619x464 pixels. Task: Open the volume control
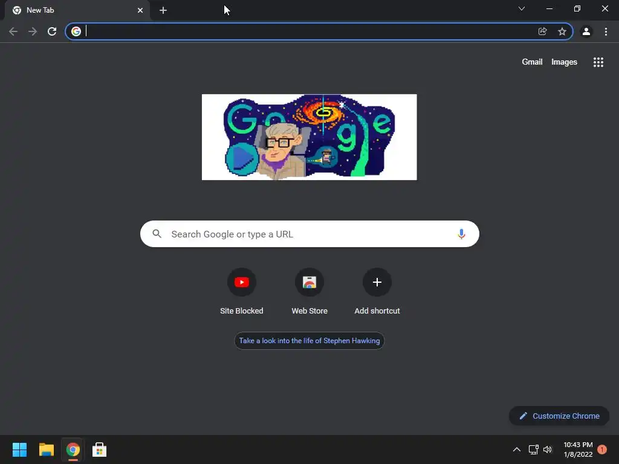pyautogui.click(x=548, y=449)
